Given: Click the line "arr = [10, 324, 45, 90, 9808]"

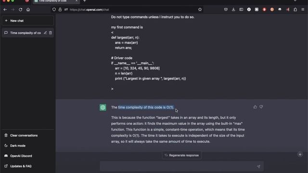Looking at the screenshot, I should pos(137,68).
